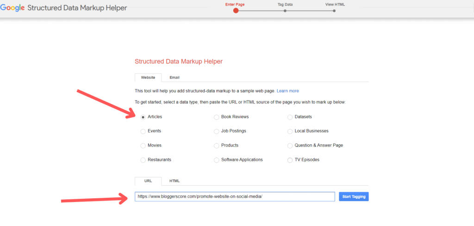Choose the Local Businesses option
Viewport: 474px width, 226px height.
290,131
